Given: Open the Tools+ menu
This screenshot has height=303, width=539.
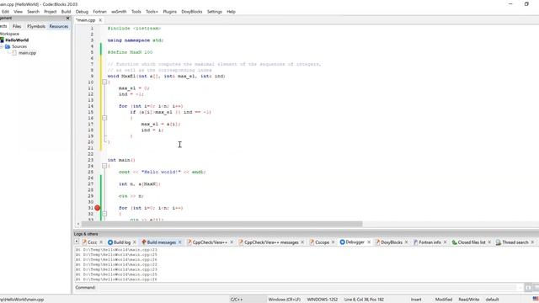Looking at the screenshot, I should tap(152, 12).
